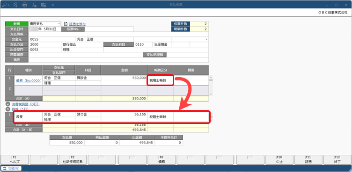The image size is (352, 172).
Task: Click the 税理士報酬 cell in detail row 1
Action: pos(160,80)
